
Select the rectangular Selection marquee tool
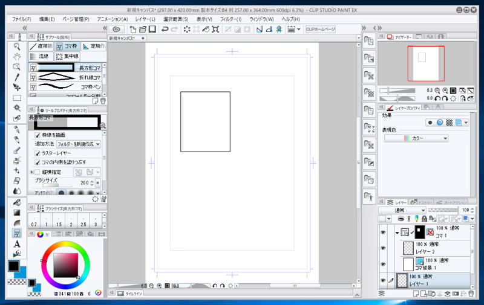coord(17,98)
